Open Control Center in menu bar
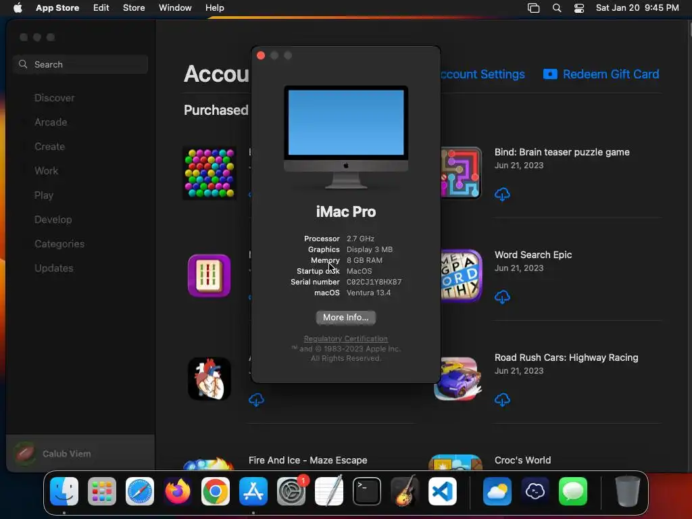This screenshot has width=692, height=519. 579,8
